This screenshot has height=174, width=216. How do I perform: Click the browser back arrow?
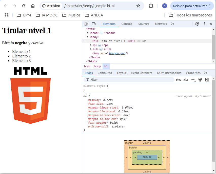coord(6,6)
